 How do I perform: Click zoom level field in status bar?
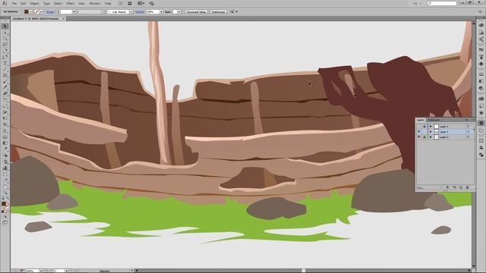(x=32, y=271)
